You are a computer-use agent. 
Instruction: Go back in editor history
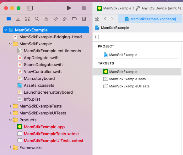click(x=105, y=19)
